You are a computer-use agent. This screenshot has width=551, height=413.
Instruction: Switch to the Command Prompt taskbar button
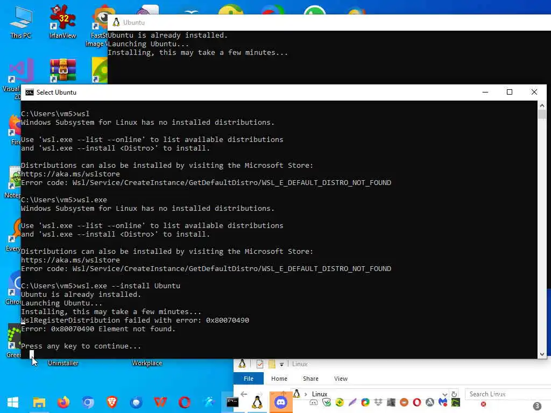[232, 402]
